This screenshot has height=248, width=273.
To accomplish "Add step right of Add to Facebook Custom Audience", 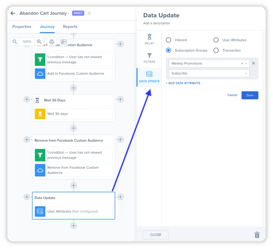I will (120, 44).
